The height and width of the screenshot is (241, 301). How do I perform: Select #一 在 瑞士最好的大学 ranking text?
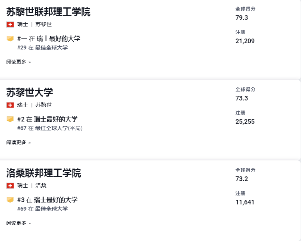coord(49,39)
